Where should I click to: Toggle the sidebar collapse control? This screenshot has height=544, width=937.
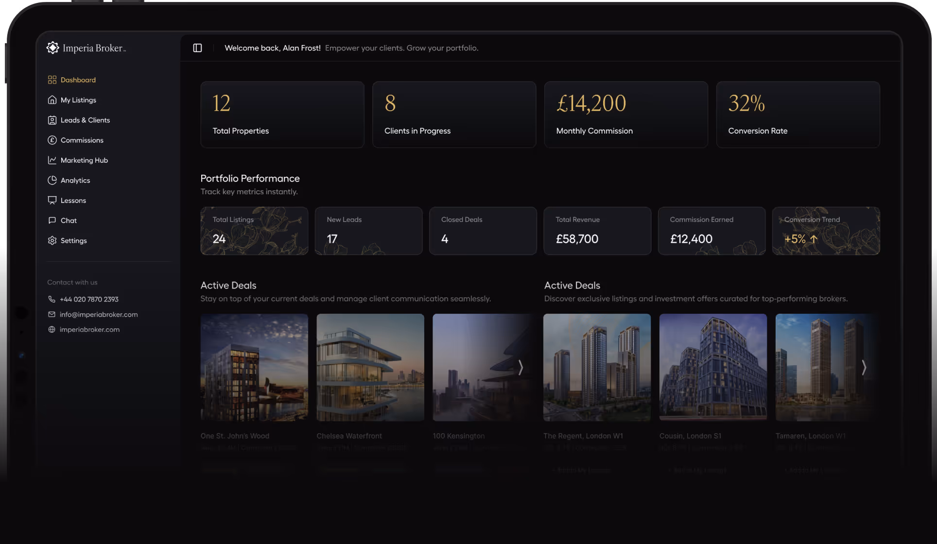coord(197,48)
